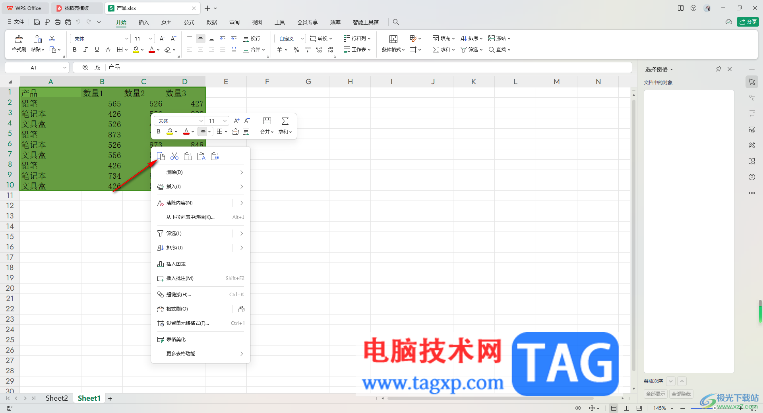Switch to Page Layout view in status bar
Screen dimensions: 763x413
point(627,408)
